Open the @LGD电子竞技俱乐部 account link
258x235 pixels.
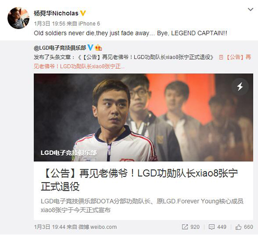click(60, 48)
